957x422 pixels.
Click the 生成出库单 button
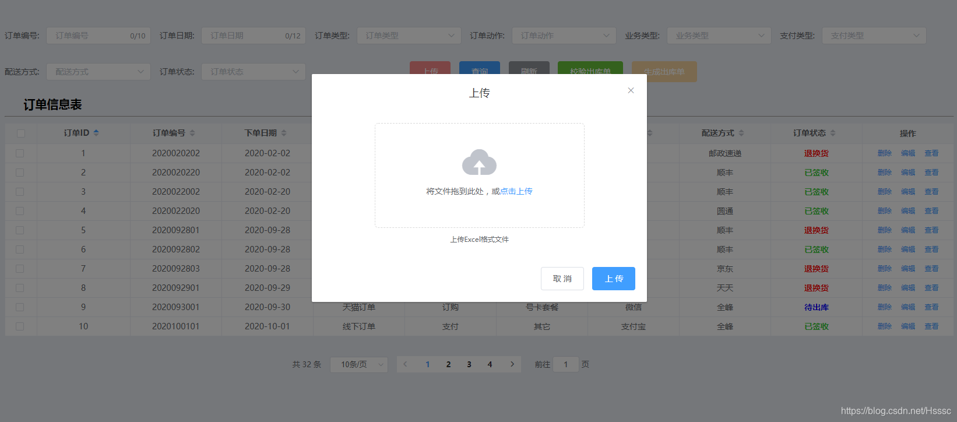(x=664, y=72)
